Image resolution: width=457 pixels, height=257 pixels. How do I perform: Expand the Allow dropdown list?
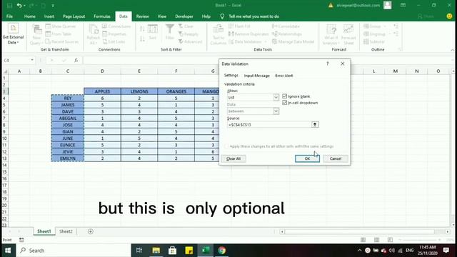coord(276,97)
